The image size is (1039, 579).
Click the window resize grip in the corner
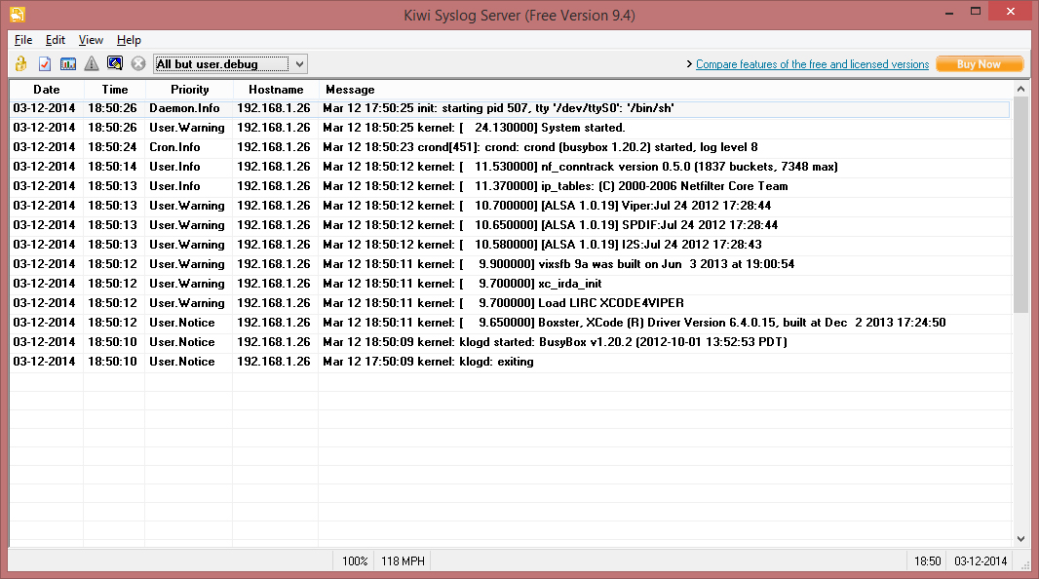(x=1025, y=564)
